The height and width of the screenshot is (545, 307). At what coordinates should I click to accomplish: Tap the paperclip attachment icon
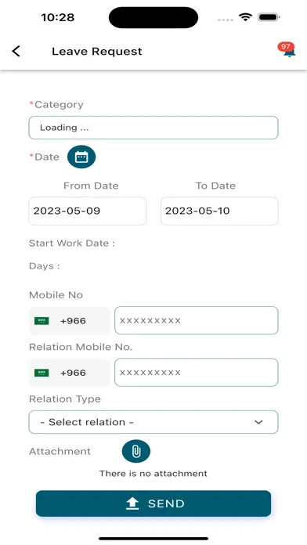[136, 451]
